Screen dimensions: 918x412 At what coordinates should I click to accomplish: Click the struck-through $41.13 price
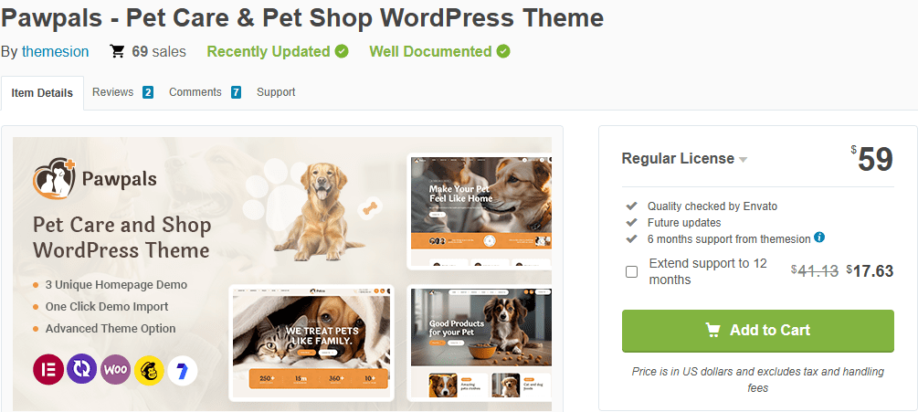pos(815,271)
